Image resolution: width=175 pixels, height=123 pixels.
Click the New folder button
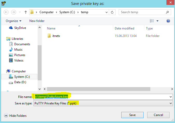37,21
